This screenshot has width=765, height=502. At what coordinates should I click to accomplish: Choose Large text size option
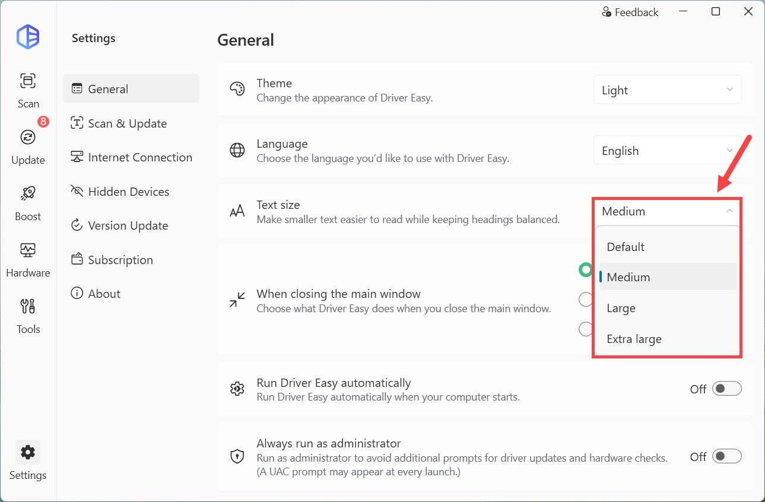click(x=668, y=308)
